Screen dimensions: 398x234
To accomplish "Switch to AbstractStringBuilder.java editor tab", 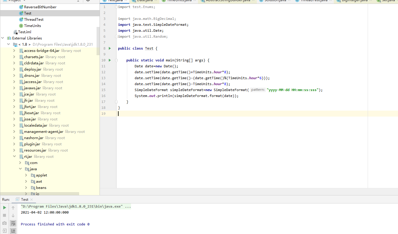I will pyautogui.click(x=227, y=1).
